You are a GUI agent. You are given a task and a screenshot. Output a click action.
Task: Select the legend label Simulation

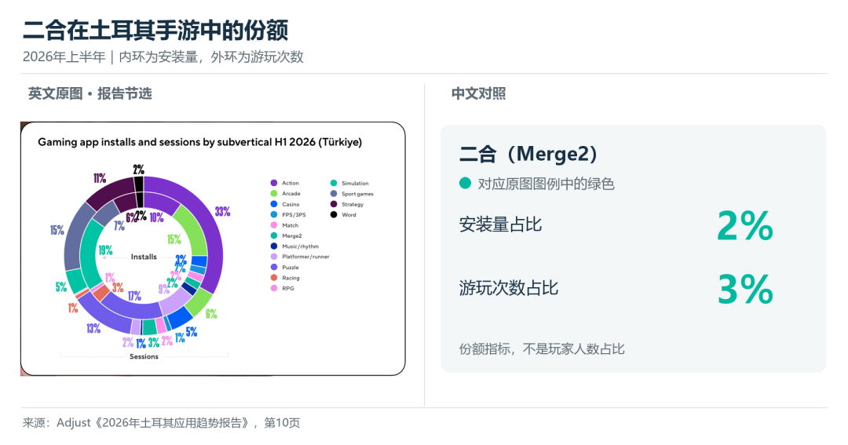point(355,184)
